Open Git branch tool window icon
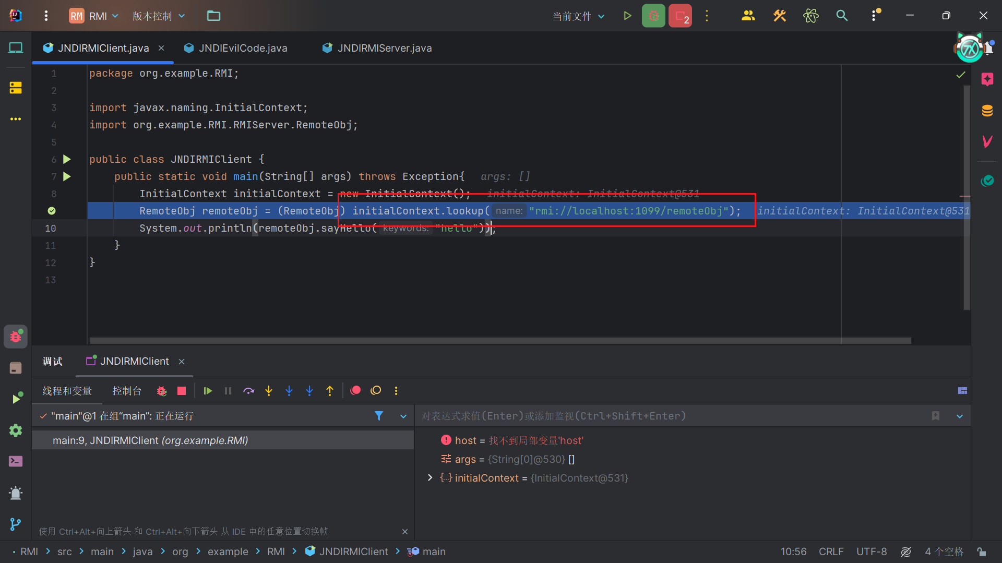Viewport: 1002px width, 563px height. [x=16, y=524]
